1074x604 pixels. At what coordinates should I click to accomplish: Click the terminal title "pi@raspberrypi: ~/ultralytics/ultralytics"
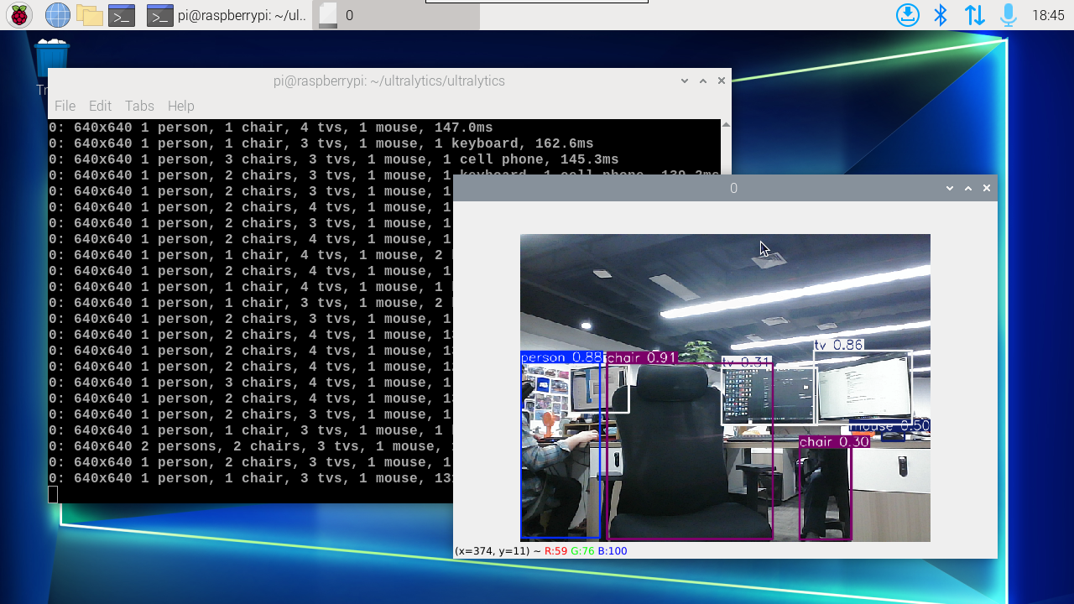[x=389, y=81]
